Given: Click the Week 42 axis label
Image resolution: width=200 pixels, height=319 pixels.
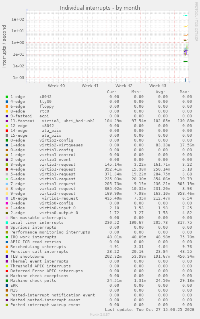Looking at the screenshot, I should click(124, 86).
